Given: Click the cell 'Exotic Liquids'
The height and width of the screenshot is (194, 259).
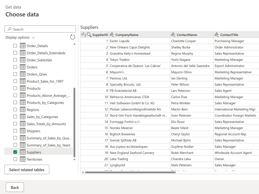Looking at the screenshot, I should [139, 41].
